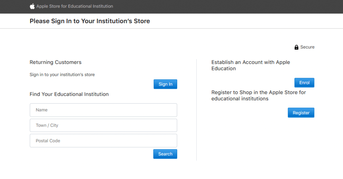Click 'Sign in to your institution's store' text
Viewport: 343px width, 179px height.
click(x=62, y=75)
